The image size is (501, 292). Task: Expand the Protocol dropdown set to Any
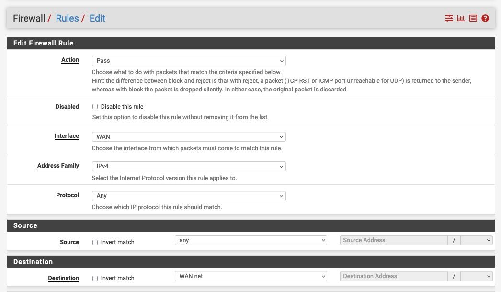tap(189, 196)
